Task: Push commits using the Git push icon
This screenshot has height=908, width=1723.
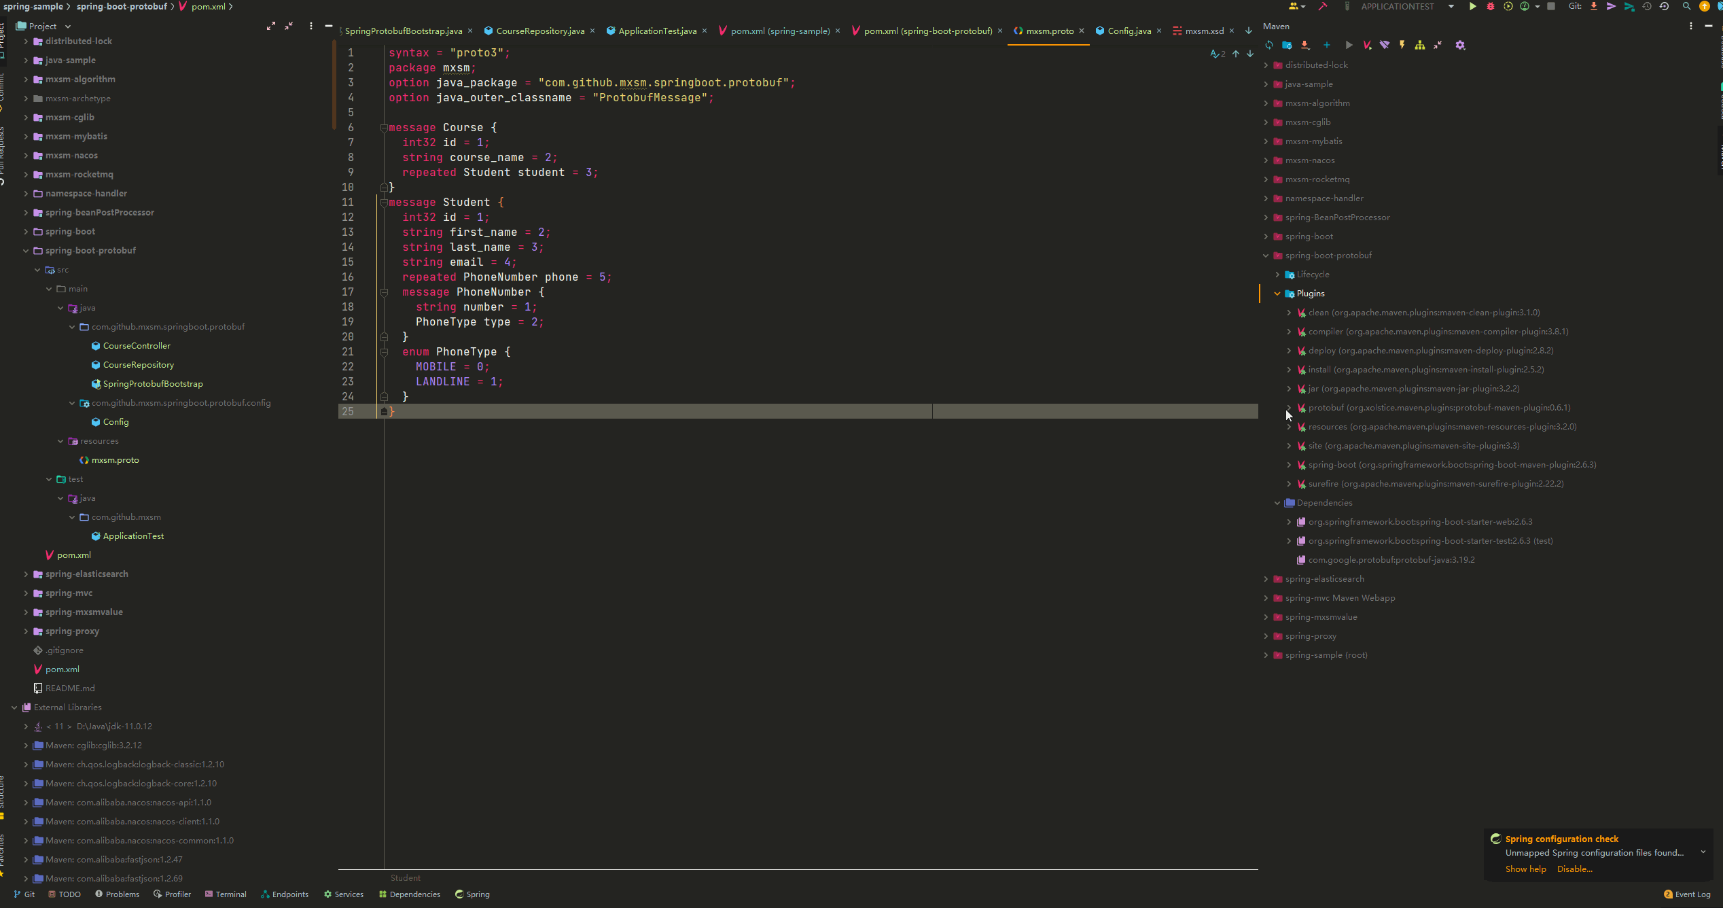Action: point(1611,6)
